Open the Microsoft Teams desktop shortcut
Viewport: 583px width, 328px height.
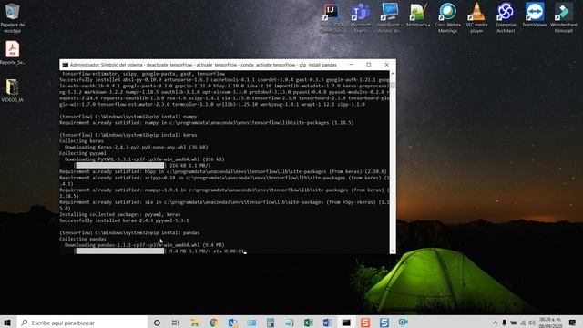point(361,18)
